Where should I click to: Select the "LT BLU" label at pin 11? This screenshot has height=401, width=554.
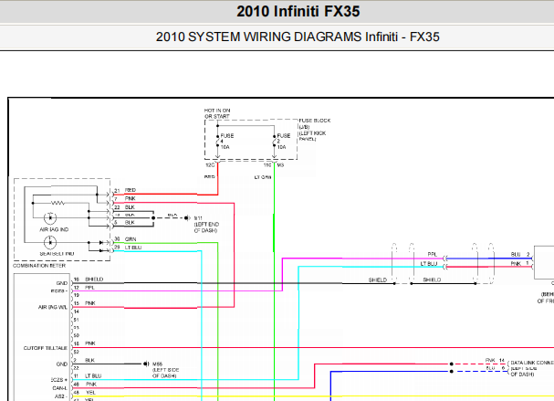pyautogui.click(x=93, y=376)
